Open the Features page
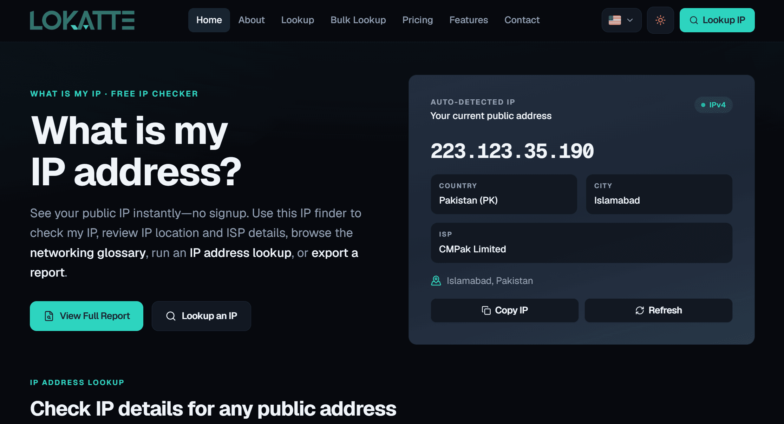This screenshot has width=784, height=424. click(469, 20)
